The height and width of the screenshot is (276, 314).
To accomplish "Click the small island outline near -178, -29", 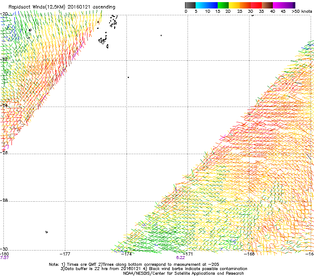I will tap(46, 232).
